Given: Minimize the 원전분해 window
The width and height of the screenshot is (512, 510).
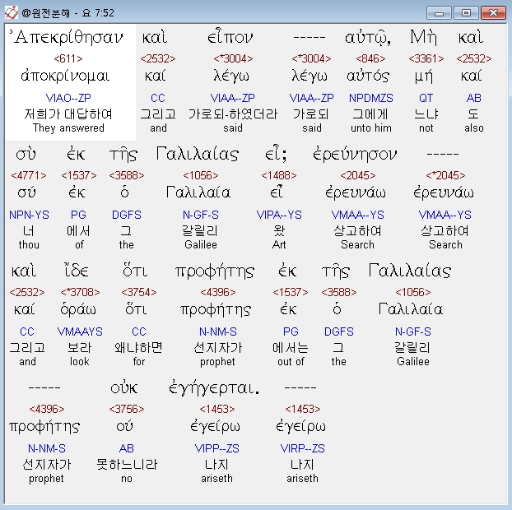Looking at the screenshot, I should [x=439, y=13].
